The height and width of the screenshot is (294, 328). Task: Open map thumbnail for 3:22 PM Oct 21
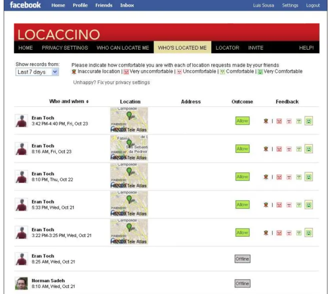(x=129, y=231)
